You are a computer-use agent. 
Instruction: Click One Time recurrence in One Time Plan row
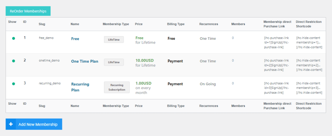pyautogui.click(x=208, y=61)
